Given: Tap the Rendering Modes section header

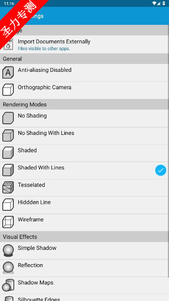Looking at the screenshot, I should [x=85, y=104].
